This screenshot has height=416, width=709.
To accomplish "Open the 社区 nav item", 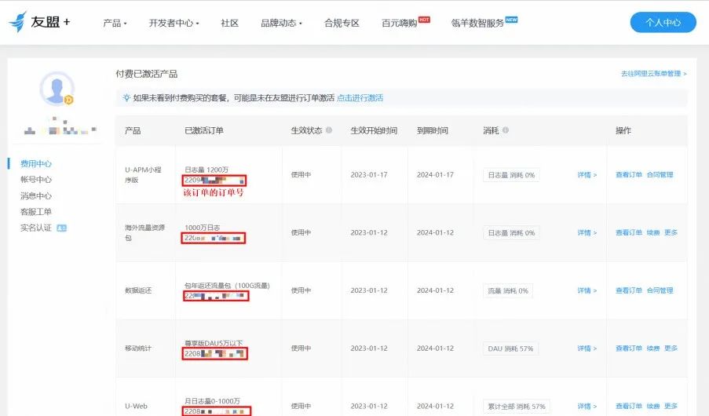I will [230, 23].
